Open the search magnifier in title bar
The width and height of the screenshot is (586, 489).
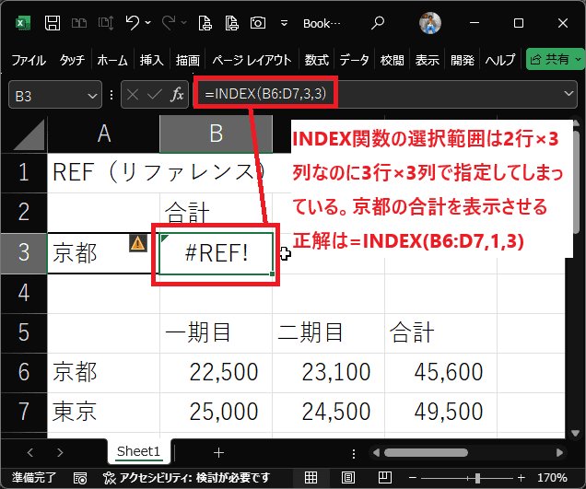click(x=379, y=21)
